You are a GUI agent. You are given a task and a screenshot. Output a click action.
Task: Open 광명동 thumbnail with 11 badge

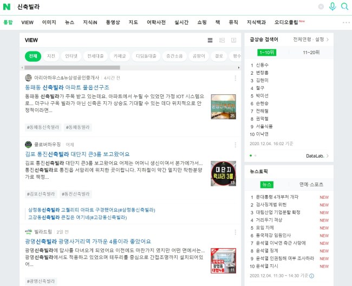223,261
